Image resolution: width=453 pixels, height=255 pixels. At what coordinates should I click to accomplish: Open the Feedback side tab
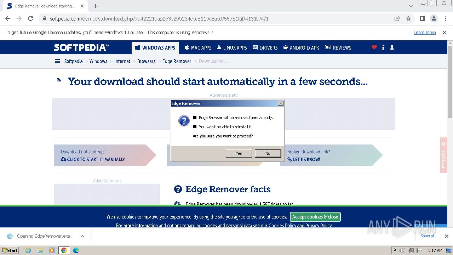(444, 155)
